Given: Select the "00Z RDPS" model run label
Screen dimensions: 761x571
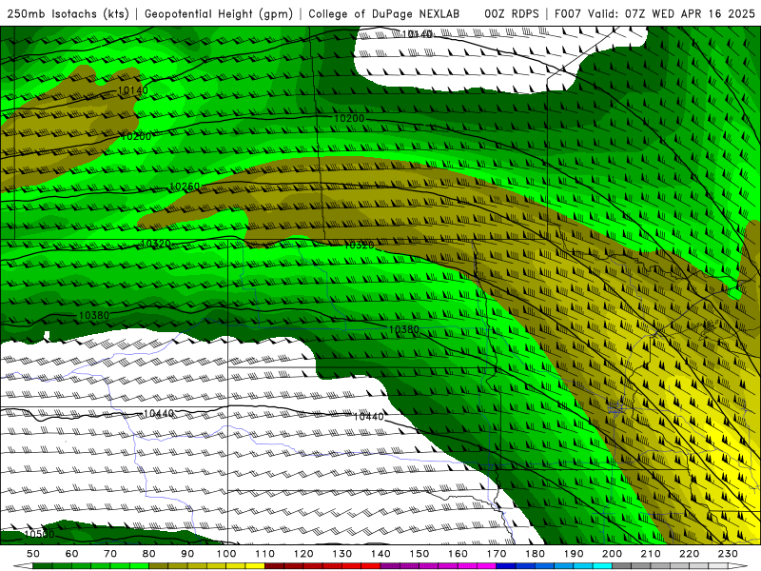Looking at the screenshot, I should [x=512, y=13].
